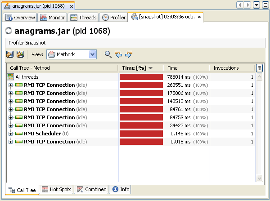Click the magnifier Find icon
Viewport: 270px width, 201px height.
click(x=108, y=54)
